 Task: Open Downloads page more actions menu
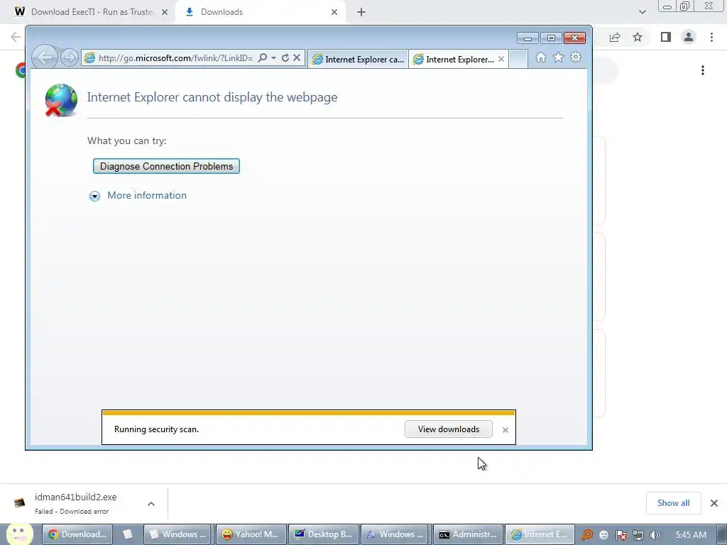click(x=703, y=70)
